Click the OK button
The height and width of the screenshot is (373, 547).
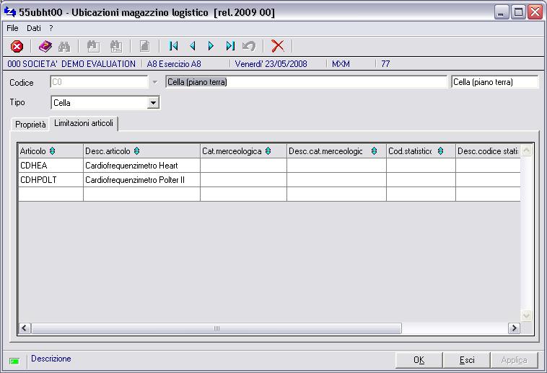pyautogui.click(x=419, y=360)
